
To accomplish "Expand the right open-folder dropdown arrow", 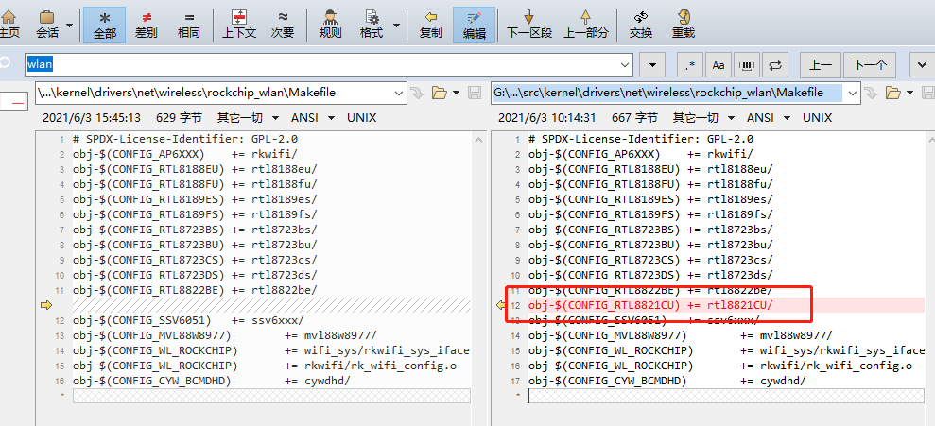I will pyautogui.click(x=910, y=93).
